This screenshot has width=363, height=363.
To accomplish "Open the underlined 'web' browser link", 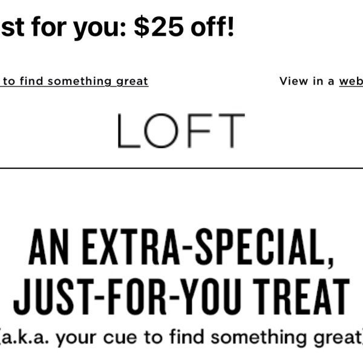I will tap(351, 81).
